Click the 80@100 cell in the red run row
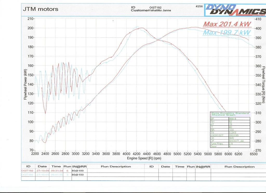Image resolution: width=266 pixels, height=193 pixels. (79, 171)
